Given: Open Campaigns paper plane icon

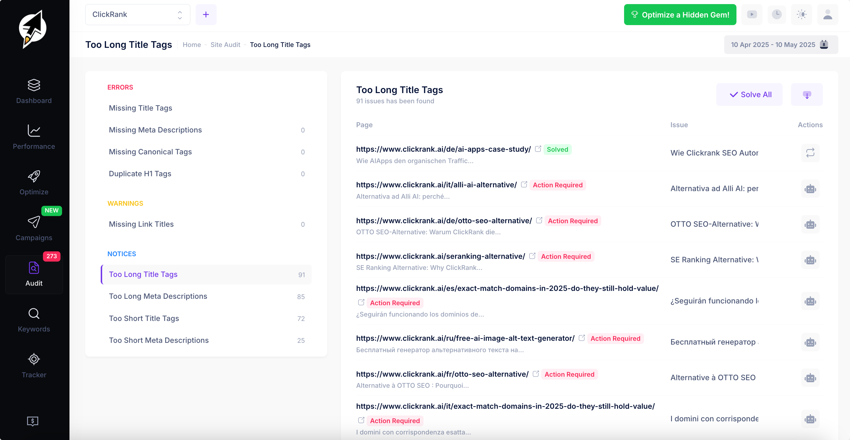Looking at the screenshot, I should [34, 222].
